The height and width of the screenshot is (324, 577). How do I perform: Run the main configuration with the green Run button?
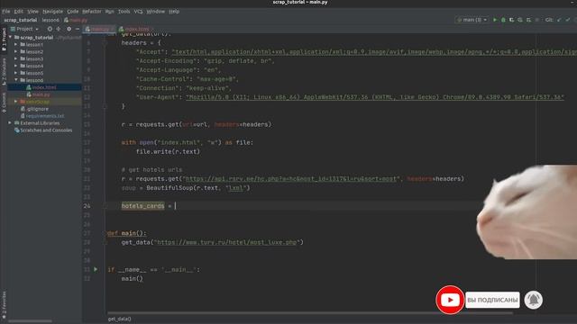pyautogui.click(x=495, y=20)
